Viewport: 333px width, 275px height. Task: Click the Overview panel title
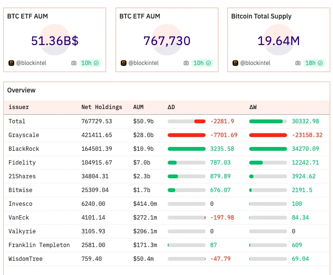tap(21, 90)
